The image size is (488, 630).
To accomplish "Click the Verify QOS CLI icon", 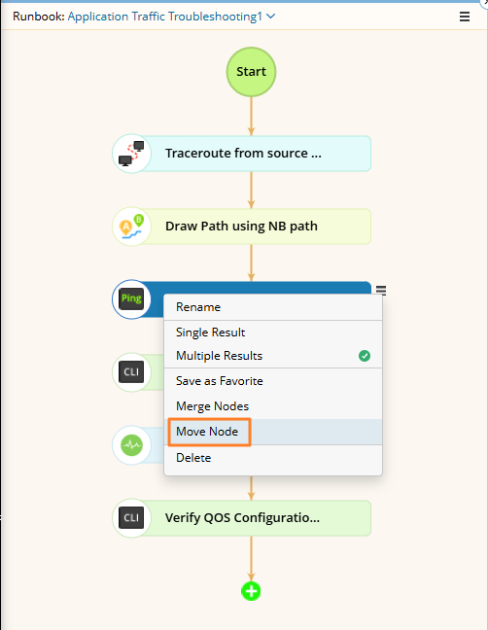I will [131, 518].
